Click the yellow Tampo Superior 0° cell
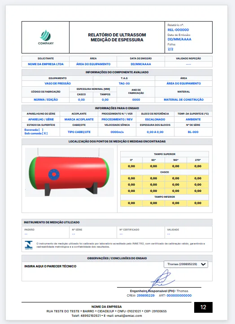 [x=131, y=166]
